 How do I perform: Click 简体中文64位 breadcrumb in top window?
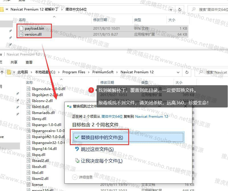(x=76, y=9)
